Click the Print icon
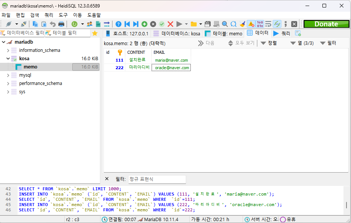 tap(61, 24)
